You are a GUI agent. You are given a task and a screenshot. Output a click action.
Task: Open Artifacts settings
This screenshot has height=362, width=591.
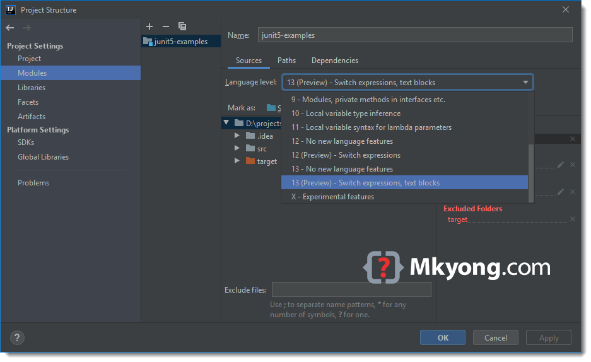pos(32,117)
